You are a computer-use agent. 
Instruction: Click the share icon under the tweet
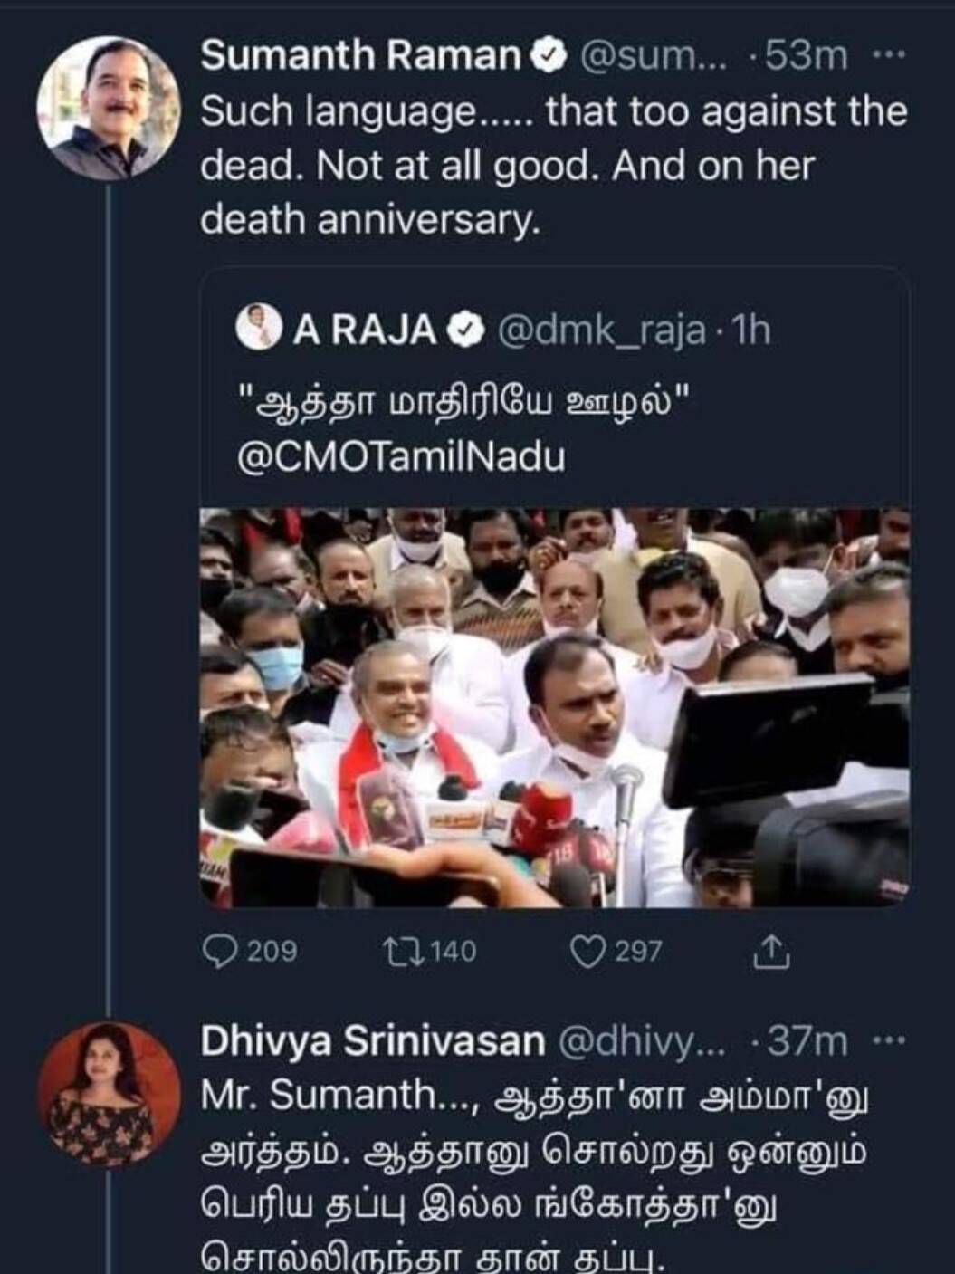click(771, 952)
